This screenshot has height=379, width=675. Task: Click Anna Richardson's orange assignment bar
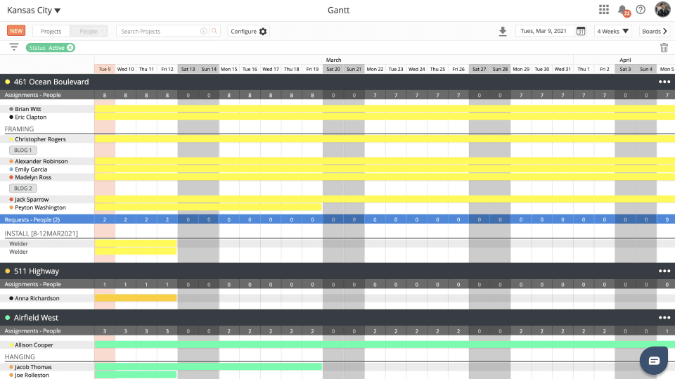point(136,298)
